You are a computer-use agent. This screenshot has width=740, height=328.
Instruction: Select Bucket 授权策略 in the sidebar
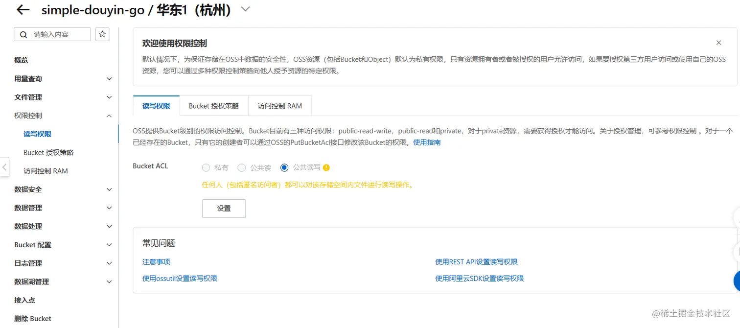pos(48,153)
